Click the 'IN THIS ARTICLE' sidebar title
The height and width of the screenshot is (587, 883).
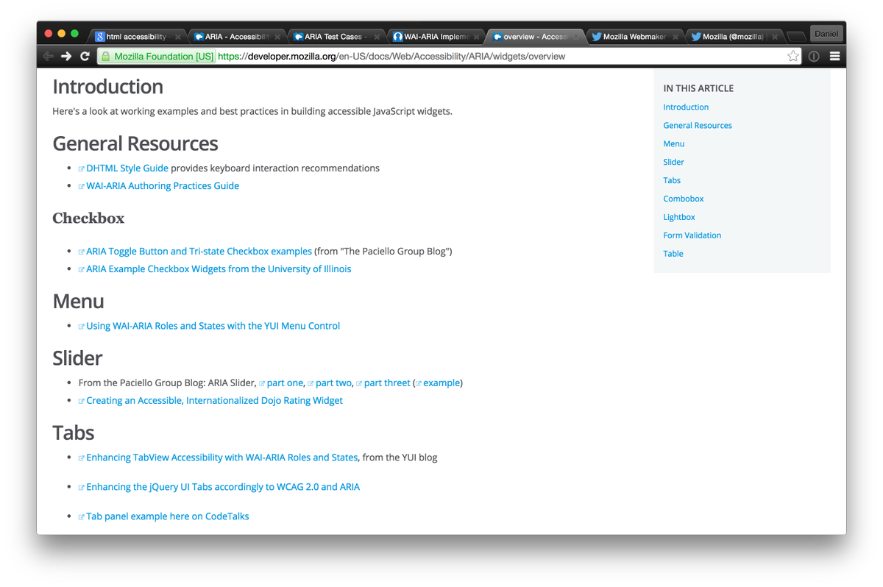698,88
